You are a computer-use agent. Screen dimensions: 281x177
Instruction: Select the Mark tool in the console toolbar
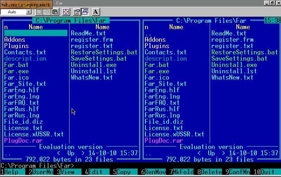(x=39, y=12)
